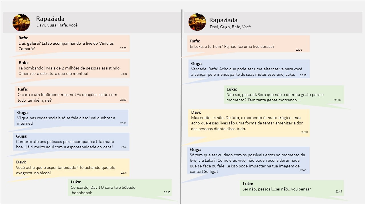Click Rafa's message about donations
Image resolution: width=365 pixels, height=205 pixels.
coord(72,95)
